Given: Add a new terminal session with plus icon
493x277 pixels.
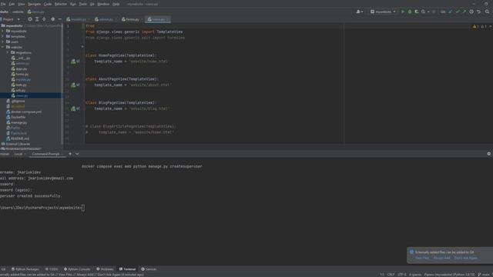Looking at the screenshot, I should click(x=70, y=154).
